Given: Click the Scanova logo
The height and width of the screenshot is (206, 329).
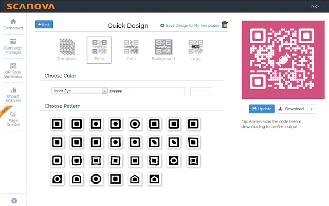Looking at the screenshot, I should coord(31,6).
